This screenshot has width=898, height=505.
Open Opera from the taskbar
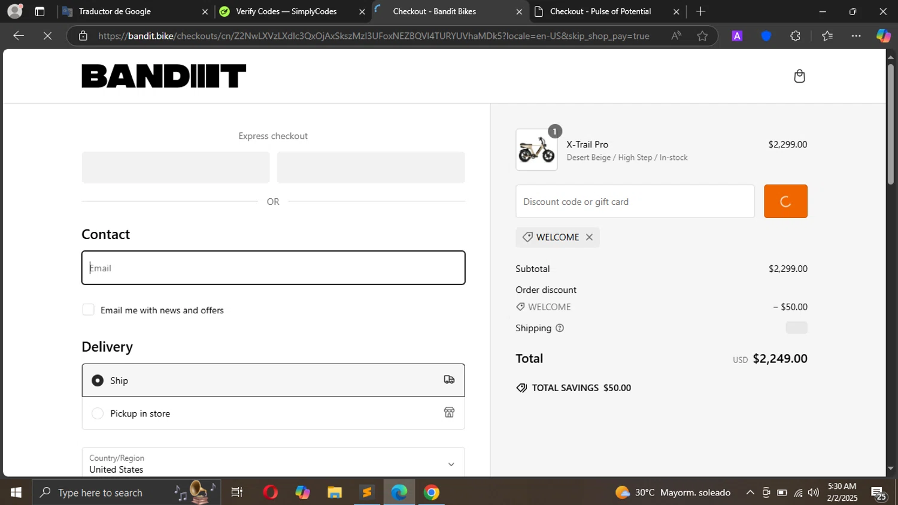pos(271,492)
